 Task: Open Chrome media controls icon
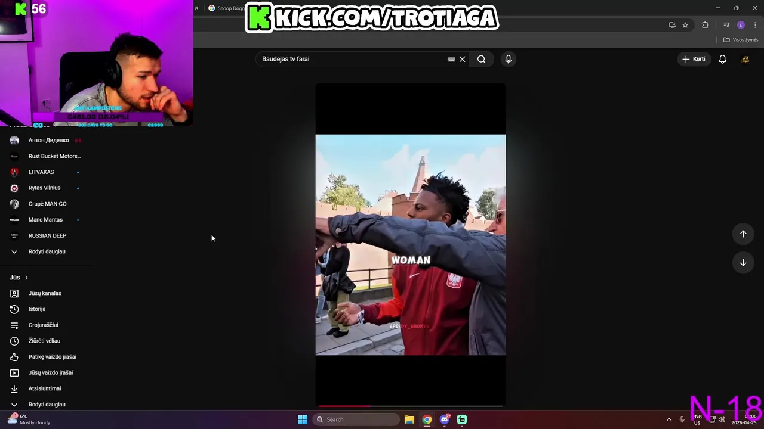click(726, 25)
